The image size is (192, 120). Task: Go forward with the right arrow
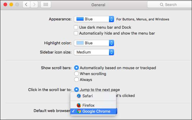click(x=34, y=5)
